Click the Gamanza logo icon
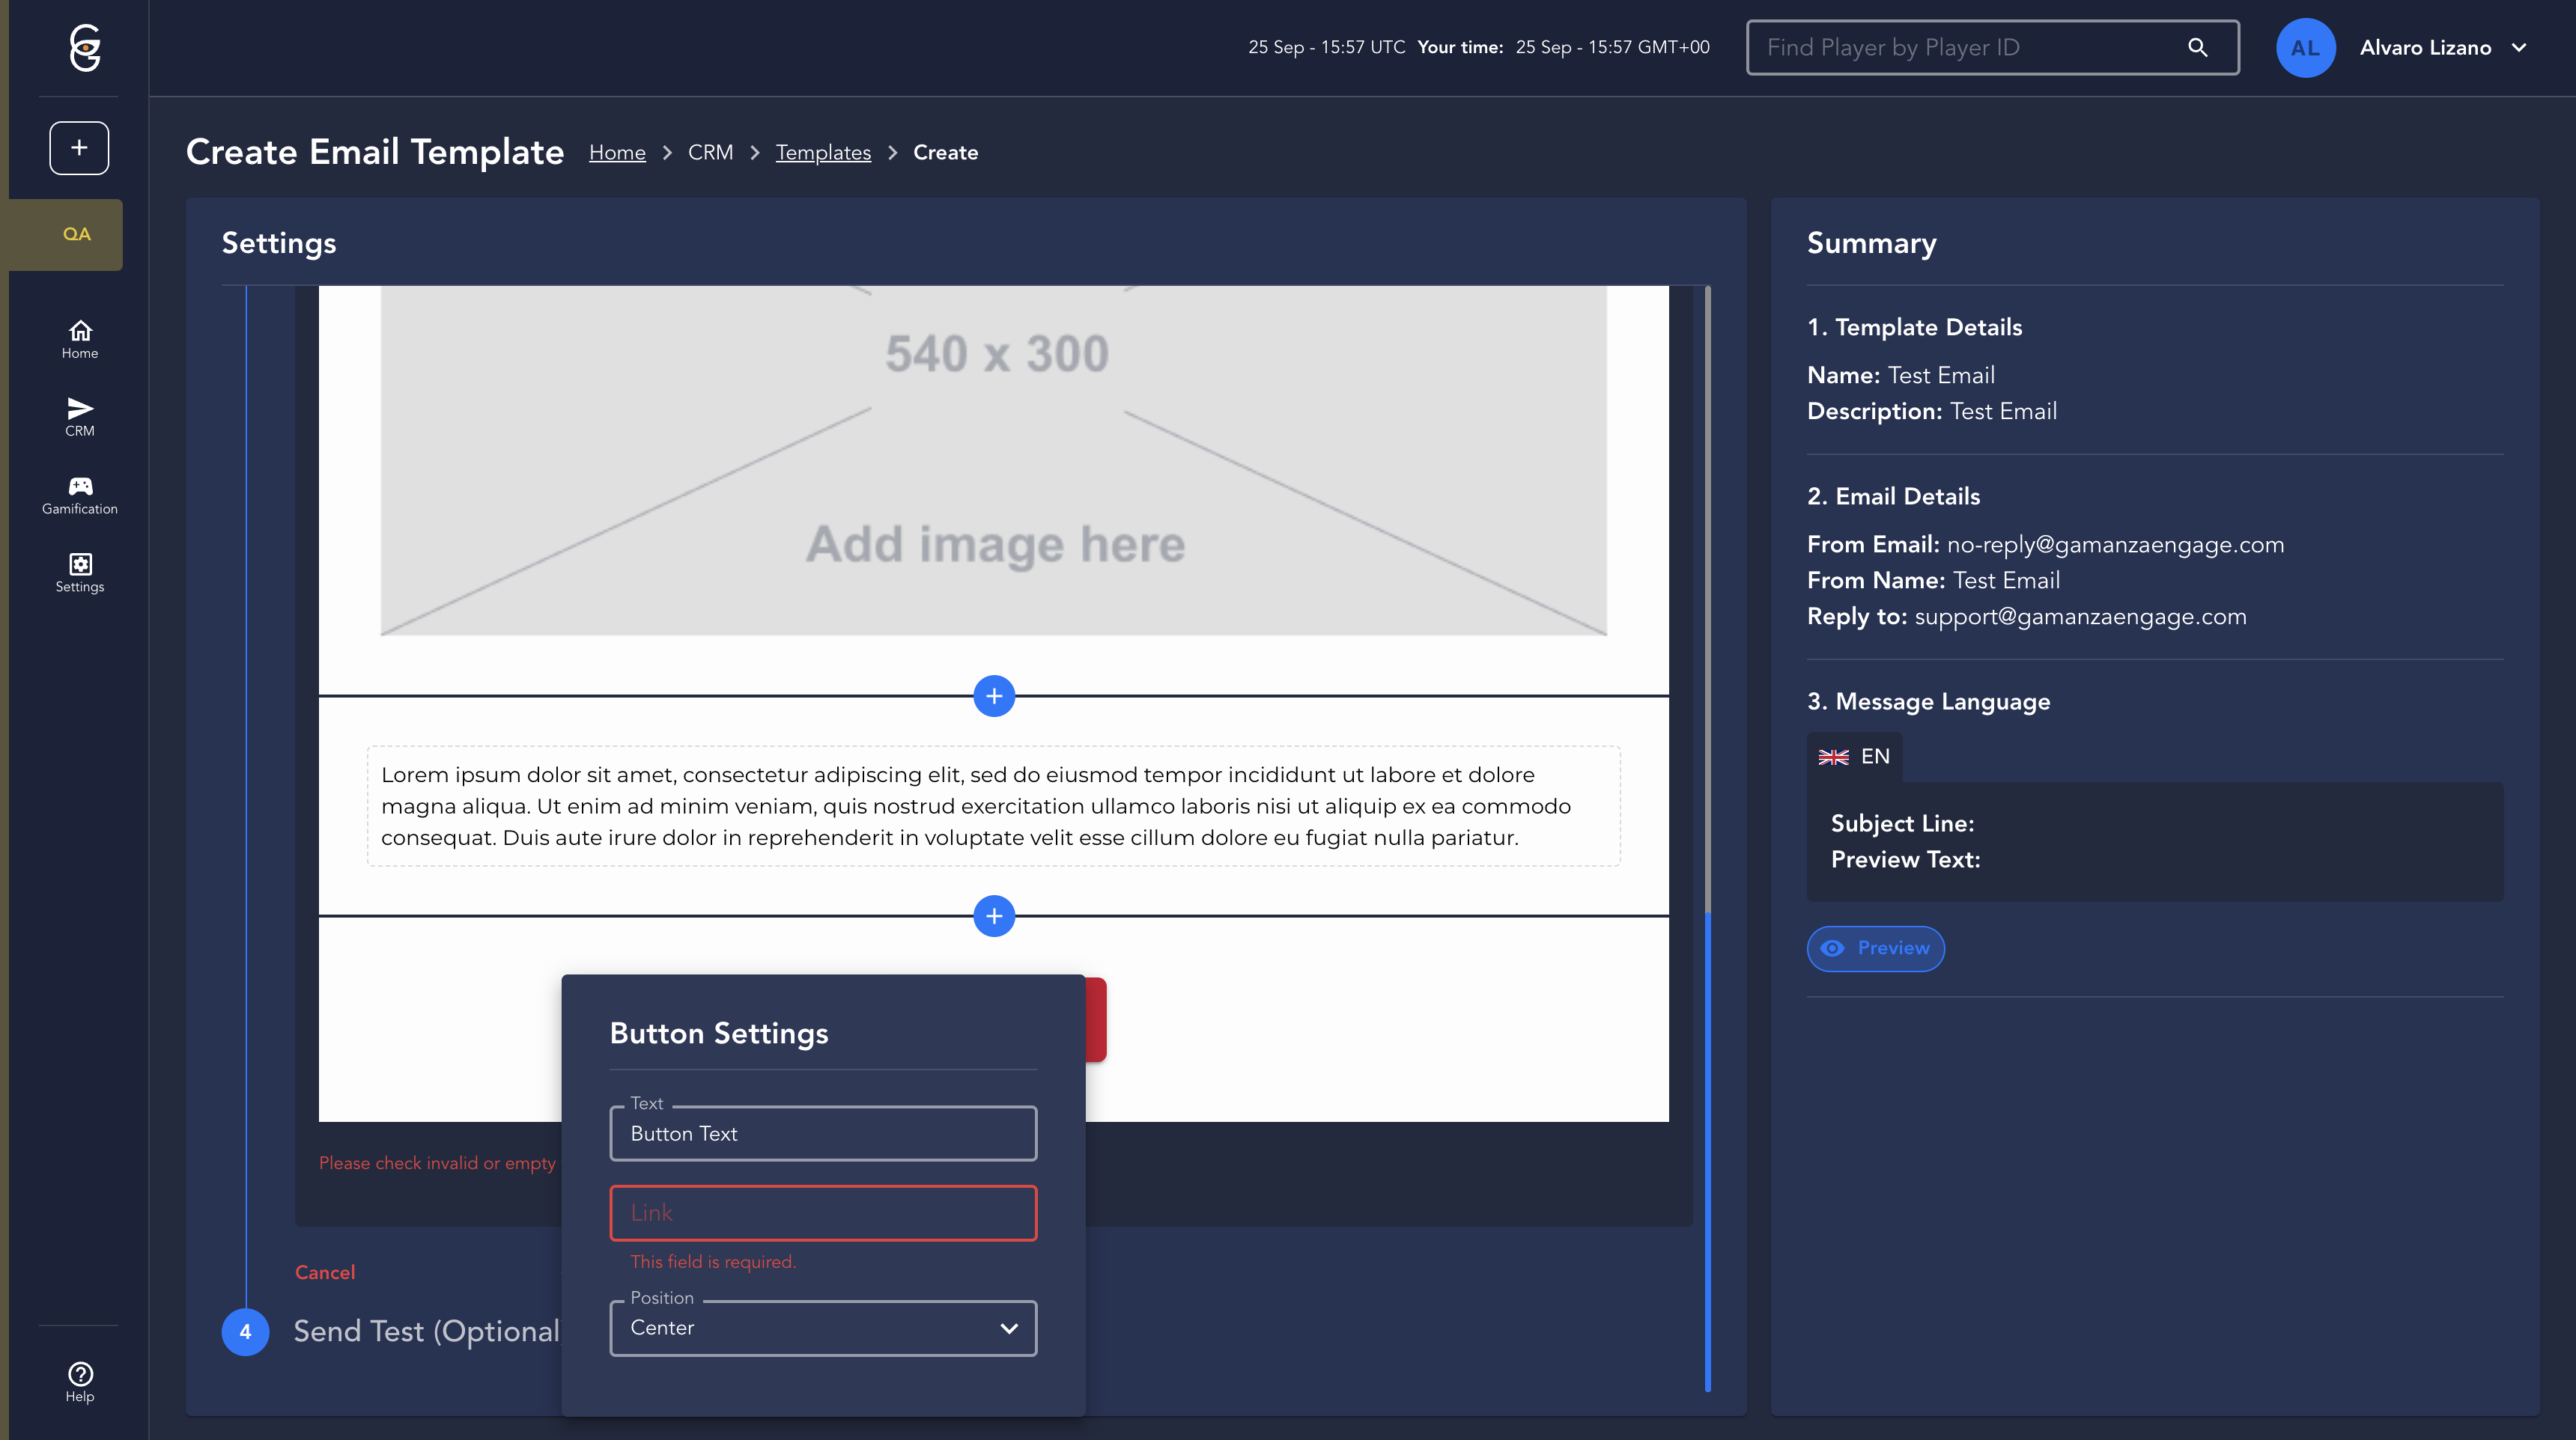The width and height of the screenshot is (2576, 1440). tap(85, 47)
